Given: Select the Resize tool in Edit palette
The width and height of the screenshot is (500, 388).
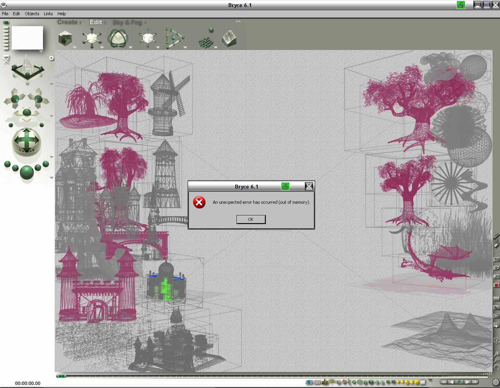Looking at the screenshot, I should 92,38.
